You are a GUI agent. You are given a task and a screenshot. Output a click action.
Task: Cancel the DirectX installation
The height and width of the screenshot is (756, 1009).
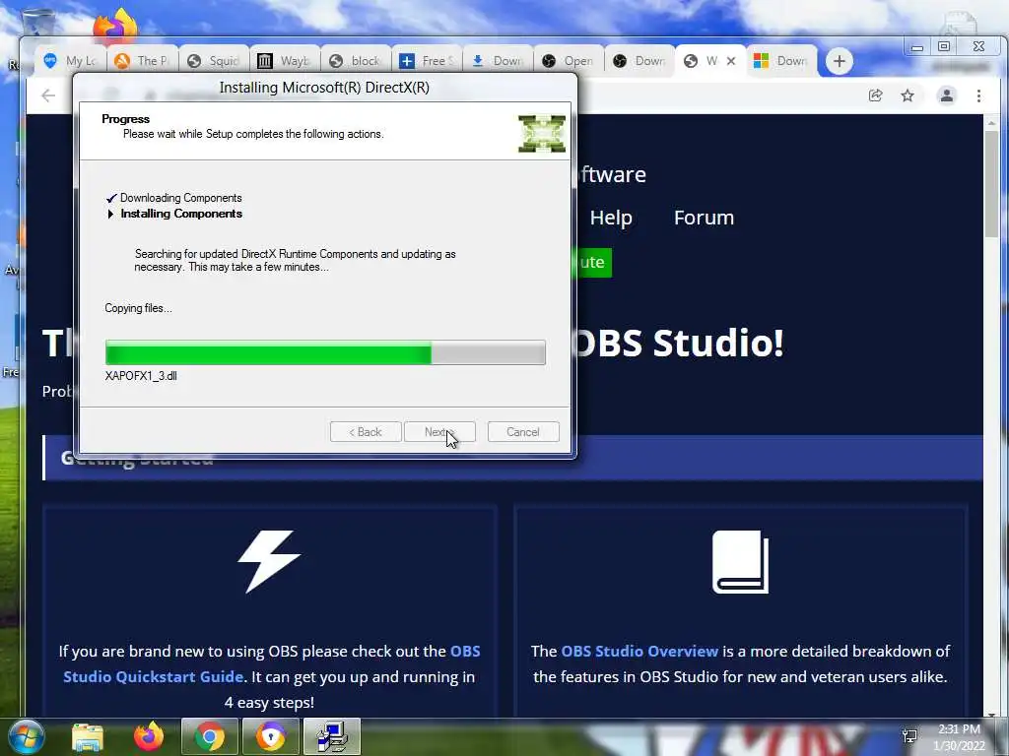pos(523,432)
